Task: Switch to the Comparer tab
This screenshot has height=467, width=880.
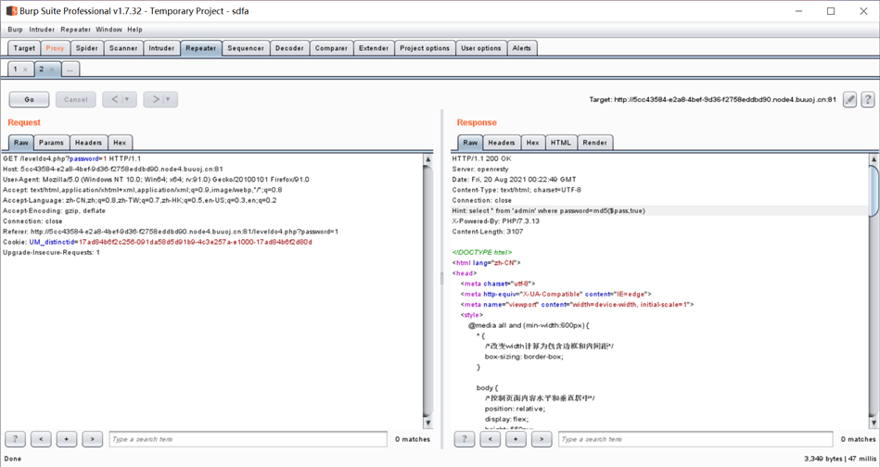Action: click(331, 48)
